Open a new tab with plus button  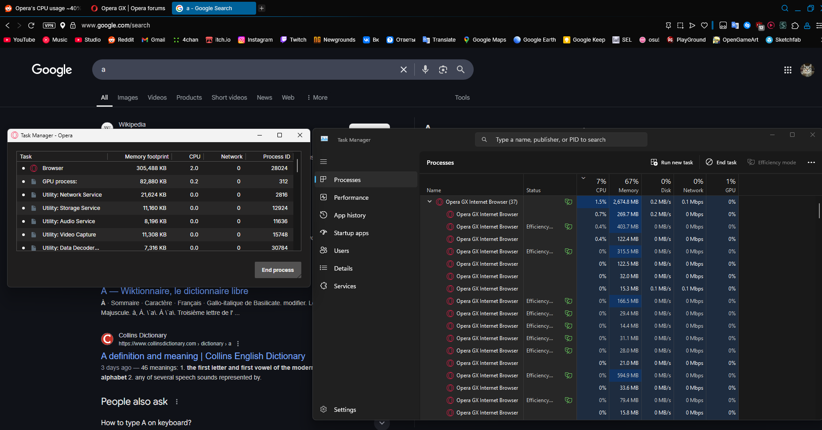[262, 8]
